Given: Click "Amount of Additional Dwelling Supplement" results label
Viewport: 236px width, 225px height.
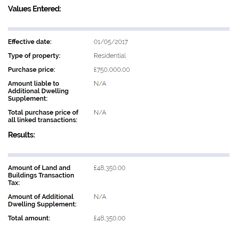Looking at the screenshot, I should pos(42,200).
